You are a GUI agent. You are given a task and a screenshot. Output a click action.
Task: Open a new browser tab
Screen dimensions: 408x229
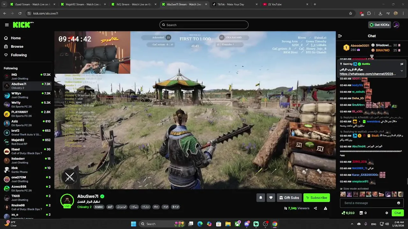pyautogui.click(x=315, y=4)
